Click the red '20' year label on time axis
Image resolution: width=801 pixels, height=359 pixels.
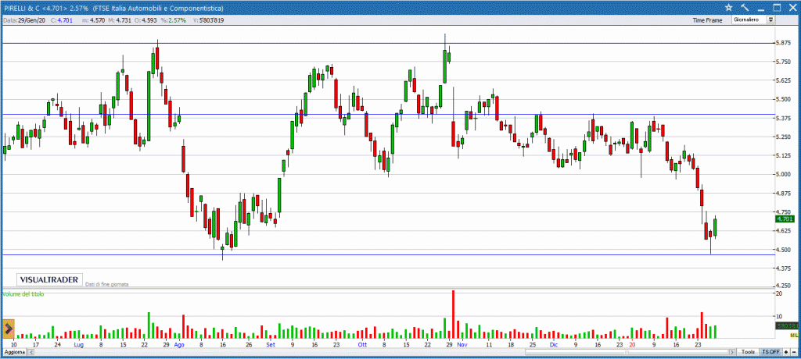[x=632, y=345]
